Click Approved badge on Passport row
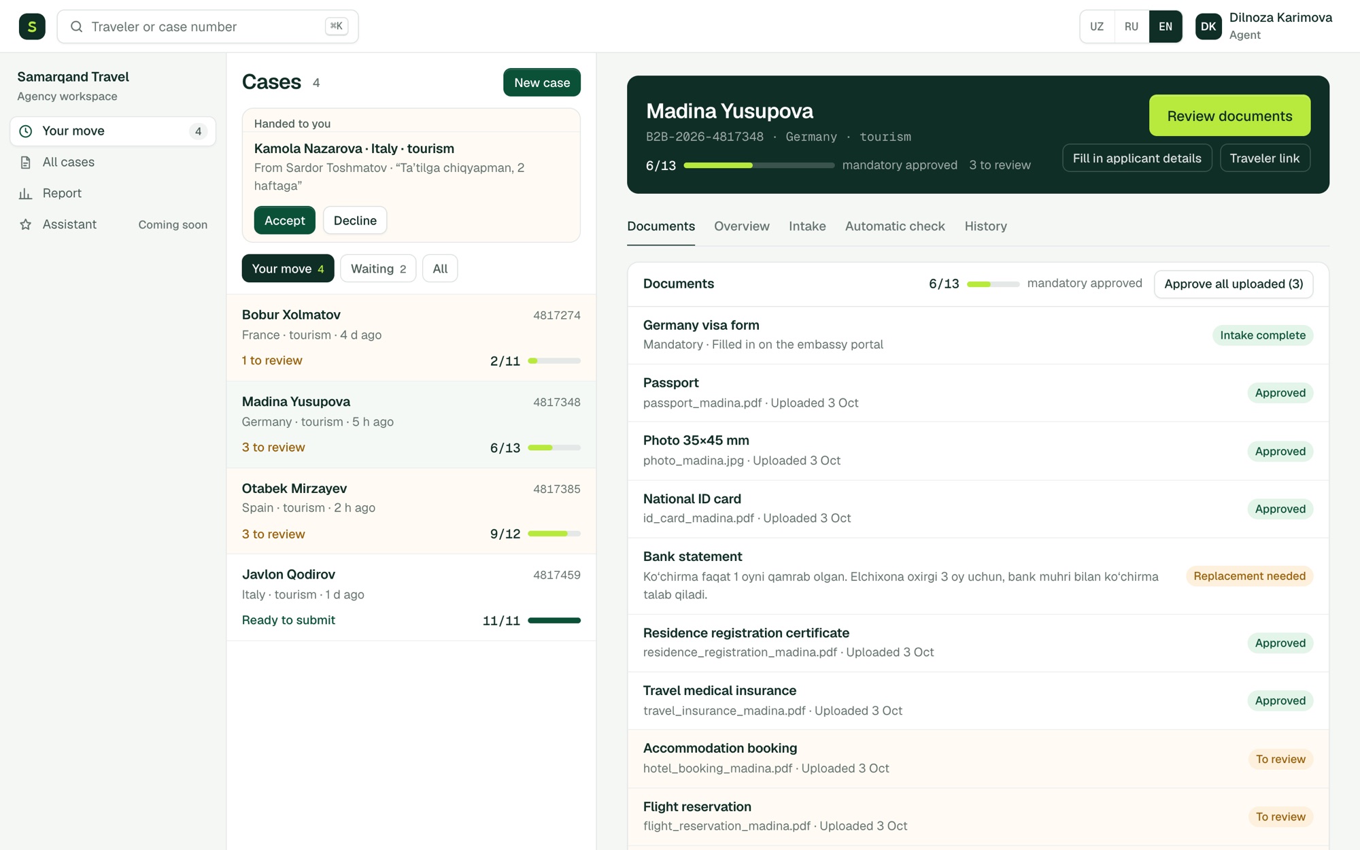1360x850 pixels. tap(1280, 393)
